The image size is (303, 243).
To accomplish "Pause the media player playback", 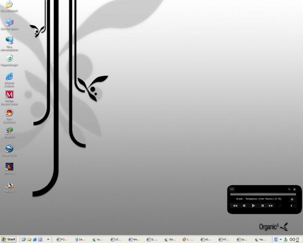I will click(262, 206).
